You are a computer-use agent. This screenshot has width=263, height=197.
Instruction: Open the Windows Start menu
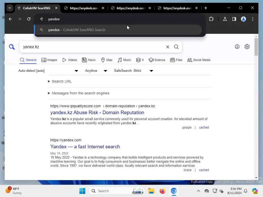point(82,191)
